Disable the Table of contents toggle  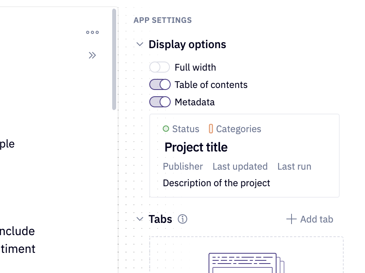pos(160,84)
